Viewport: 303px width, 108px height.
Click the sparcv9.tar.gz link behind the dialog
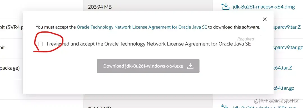288,48
